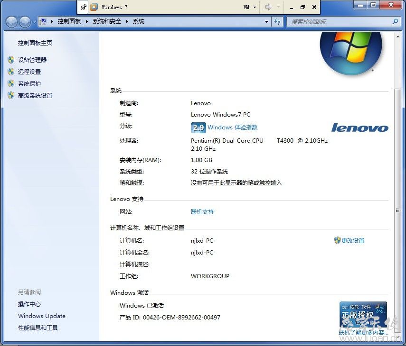
Task: Open 控制面板主页 link
Action: pos(35,43)
